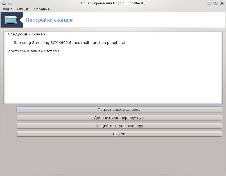Click the round pin button in titlebar

(x=10, y=3)
